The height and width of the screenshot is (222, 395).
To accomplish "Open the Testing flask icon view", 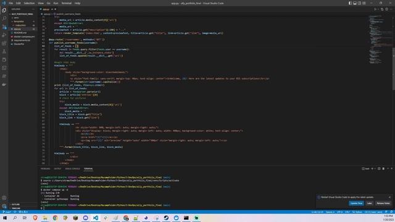I will pyautogui.click(x=4, y=52).
